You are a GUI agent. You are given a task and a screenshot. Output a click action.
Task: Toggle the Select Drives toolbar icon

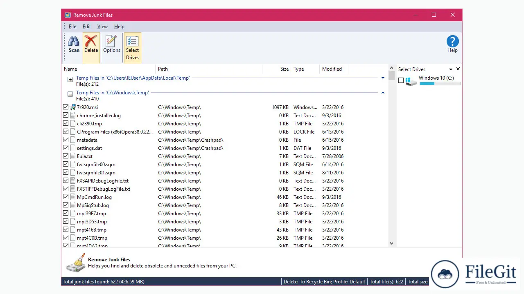click(132, 41)
